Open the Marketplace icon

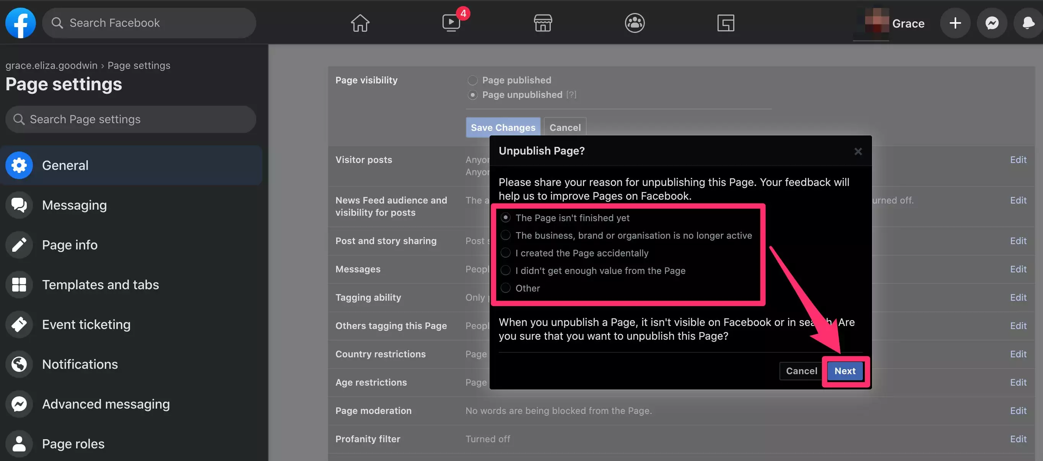pyautogui.click(x=543, y=23)
